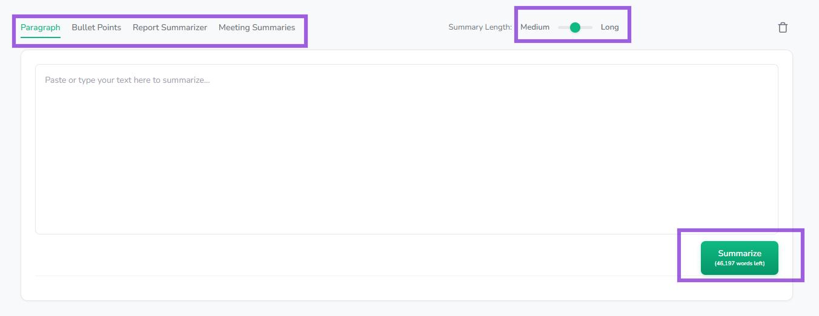Viewport: 819px width, 316px height.
Task: Click the slider track toward Long
Action: pos(588,27)
